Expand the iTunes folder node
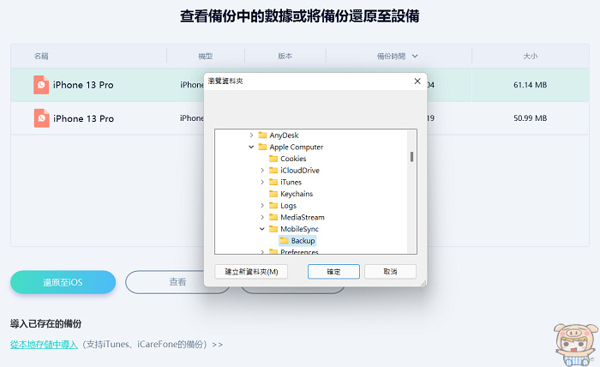 point(262,182)
